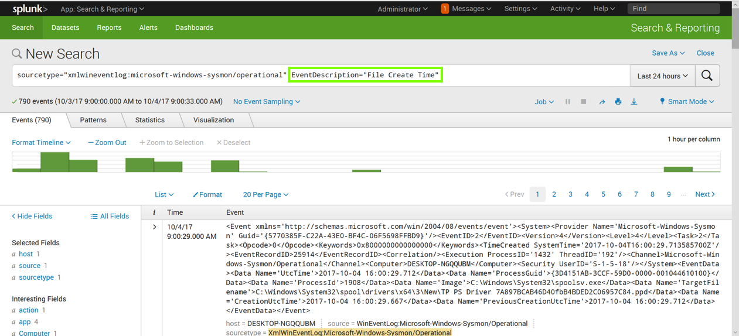The image size is (739, 336).
Task: Switch to Visualization tab
Action: pos(213,119)
